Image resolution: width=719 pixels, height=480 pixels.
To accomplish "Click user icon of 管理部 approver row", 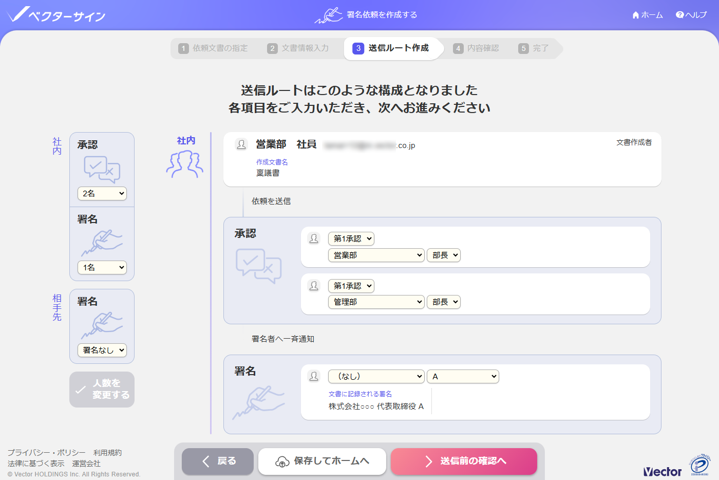I will [314, 286].
